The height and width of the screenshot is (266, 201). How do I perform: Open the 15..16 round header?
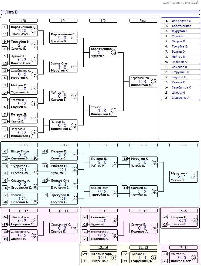click(103, 247)
